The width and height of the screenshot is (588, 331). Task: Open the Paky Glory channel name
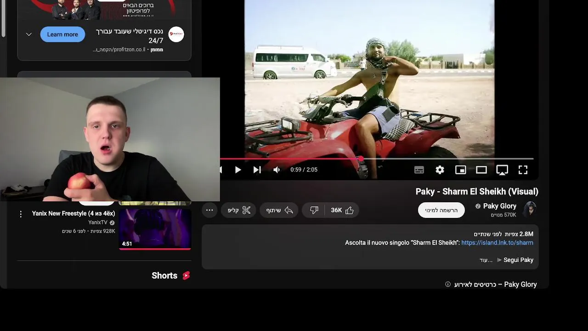(x=500, y=206)
